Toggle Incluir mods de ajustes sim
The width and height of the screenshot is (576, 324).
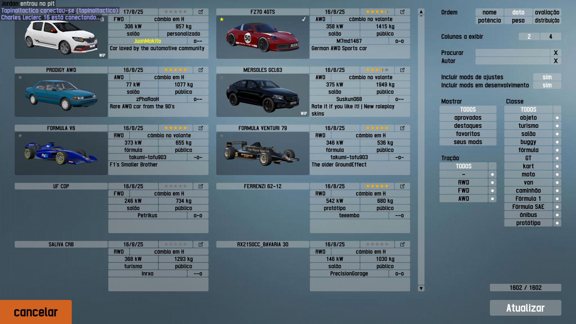coord(547,77)
